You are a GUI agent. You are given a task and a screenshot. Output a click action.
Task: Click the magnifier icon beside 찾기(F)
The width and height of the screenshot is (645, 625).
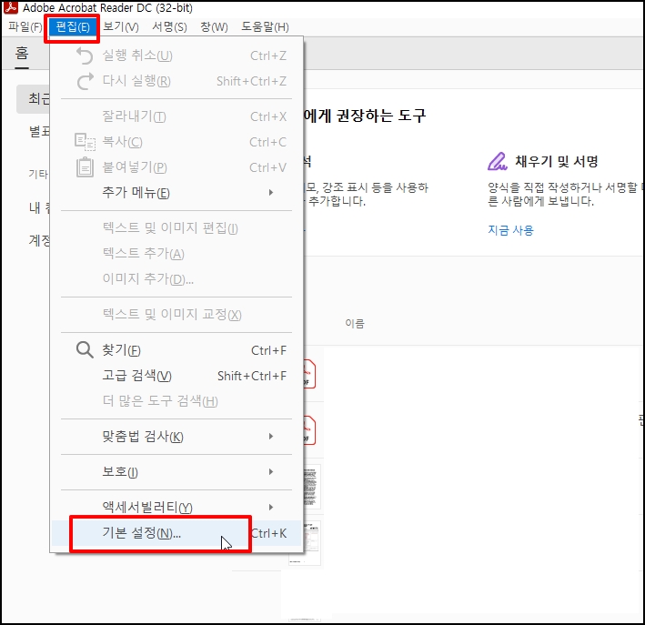[85, 350]
